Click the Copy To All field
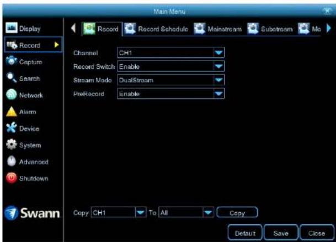 pyautogui.click(x=186, y=212)
